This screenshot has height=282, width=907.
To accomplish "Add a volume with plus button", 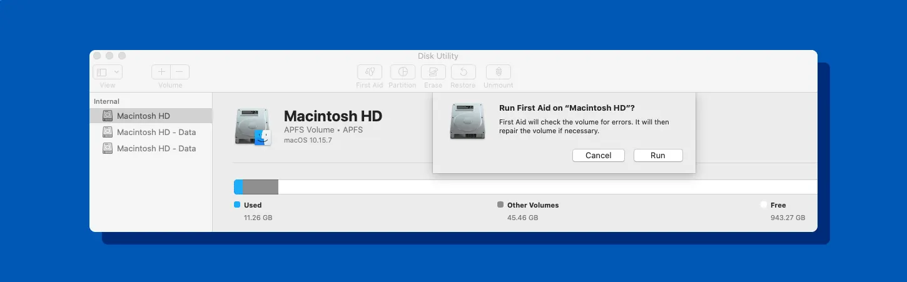I will (x=161, y=72).
